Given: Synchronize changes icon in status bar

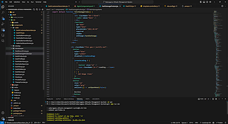Looking at the screenshot, I should tap(32, 123).
